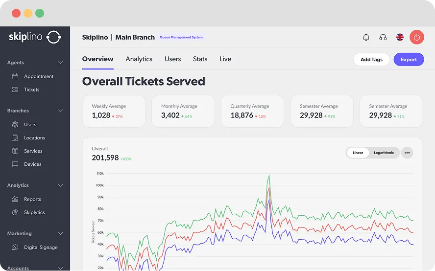Open chart more options ellipsis button
The height and width of the screenshot is (271, 435).
(407, 153)
